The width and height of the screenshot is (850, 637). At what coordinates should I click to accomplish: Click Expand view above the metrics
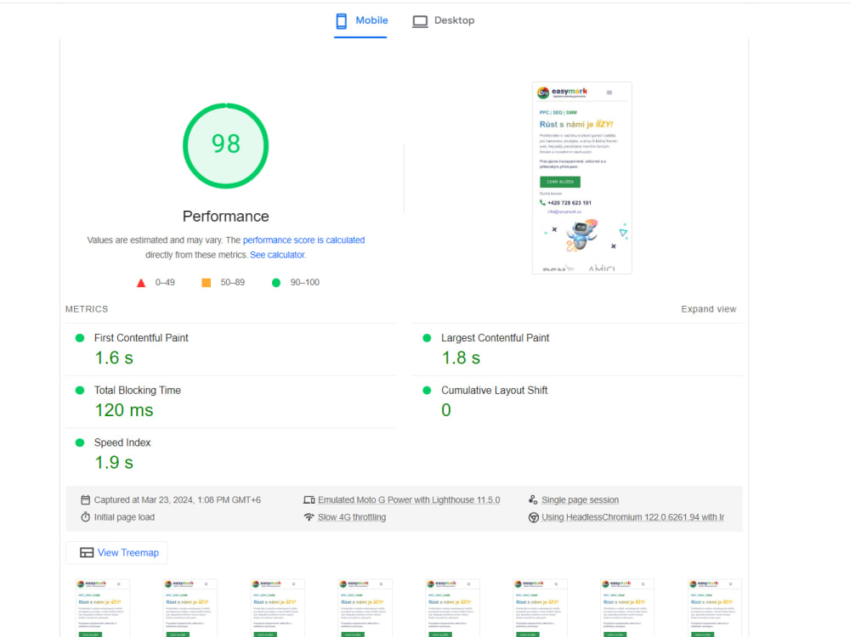click(708, 309)
